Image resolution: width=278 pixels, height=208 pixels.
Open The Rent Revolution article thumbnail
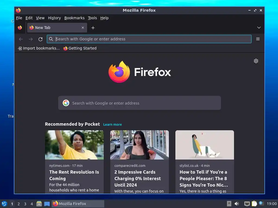[x=74, y=145]
